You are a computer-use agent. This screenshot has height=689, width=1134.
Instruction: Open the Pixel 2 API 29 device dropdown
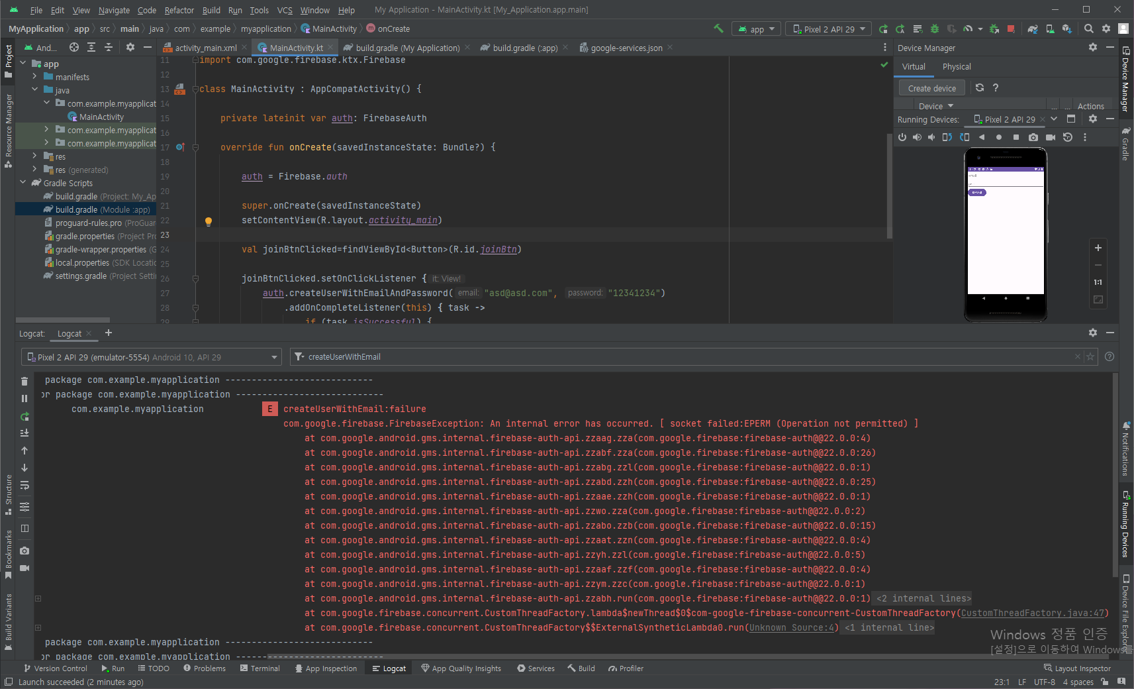tap(828, 29)
